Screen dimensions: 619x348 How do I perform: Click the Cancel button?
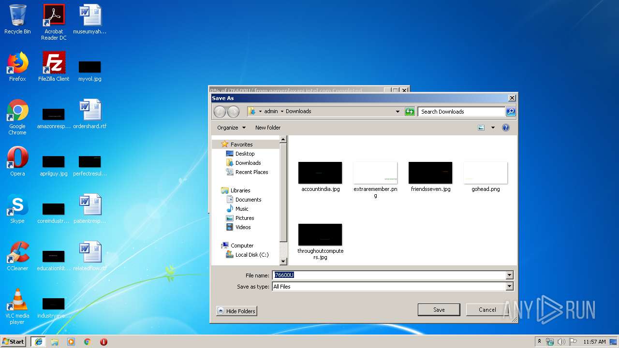[487, 310]
